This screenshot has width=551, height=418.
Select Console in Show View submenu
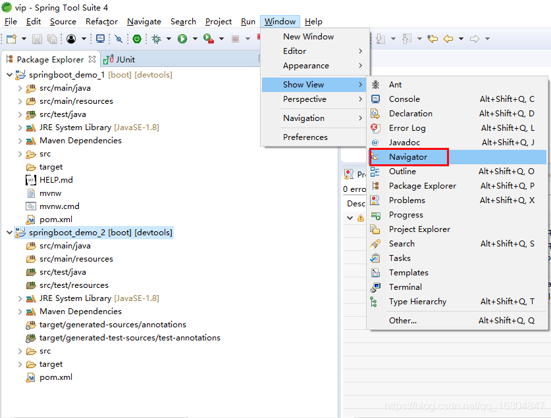point(456,99)
